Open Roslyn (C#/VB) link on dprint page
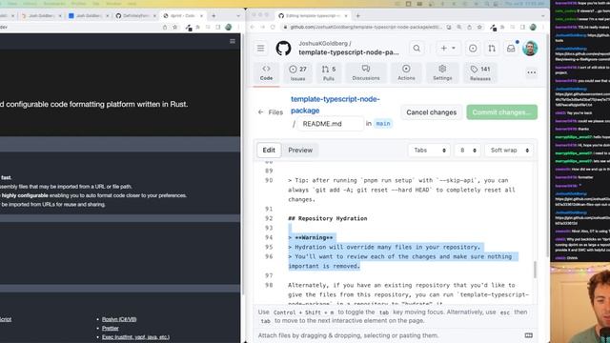 coord(119,319)
